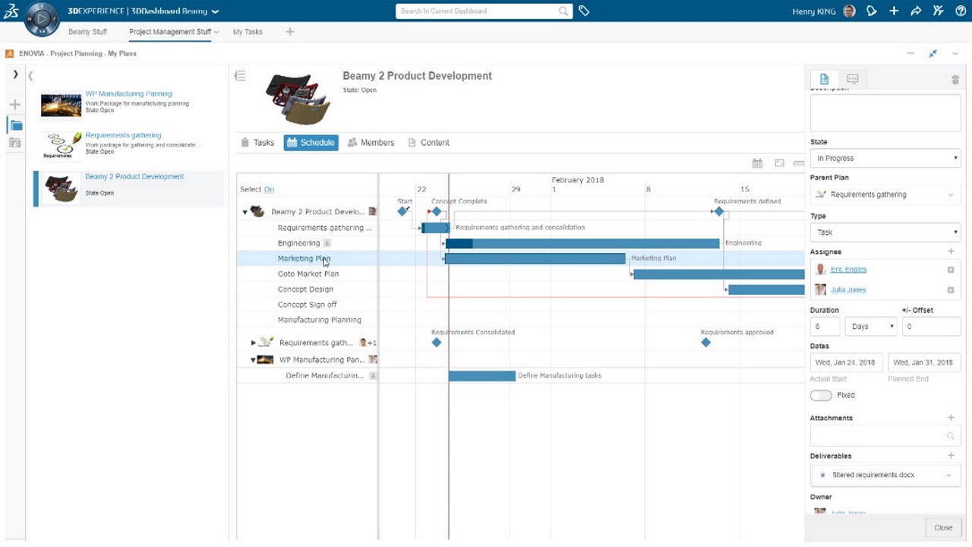Open the Julia Jones assignee link
The height and width of the screenshot is (547, 972).
click(847, 289)
